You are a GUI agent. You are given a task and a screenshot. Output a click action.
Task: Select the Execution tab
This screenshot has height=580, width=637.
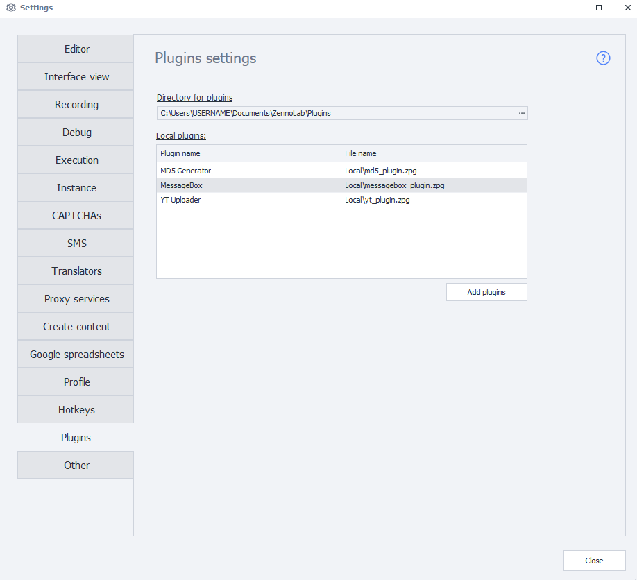[76, 160]
